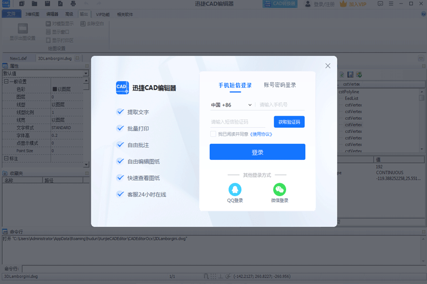Click the 名称 column header in 收藏夹
The height and width of the screenshot is (284, 427).
[x=22, y=181]
